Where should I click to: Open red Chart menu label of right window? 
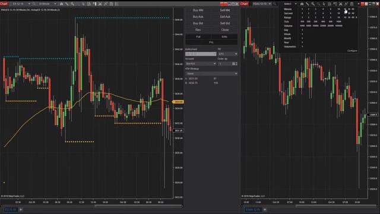click(244, 4)
